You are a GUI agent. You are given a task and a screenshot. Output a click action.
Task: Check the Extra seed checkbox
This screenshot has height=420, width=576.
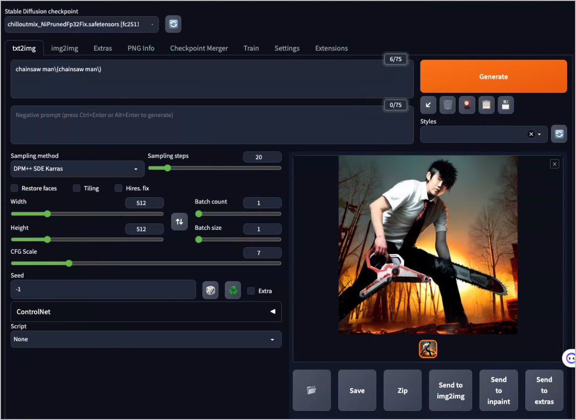(x=251, y=291)
